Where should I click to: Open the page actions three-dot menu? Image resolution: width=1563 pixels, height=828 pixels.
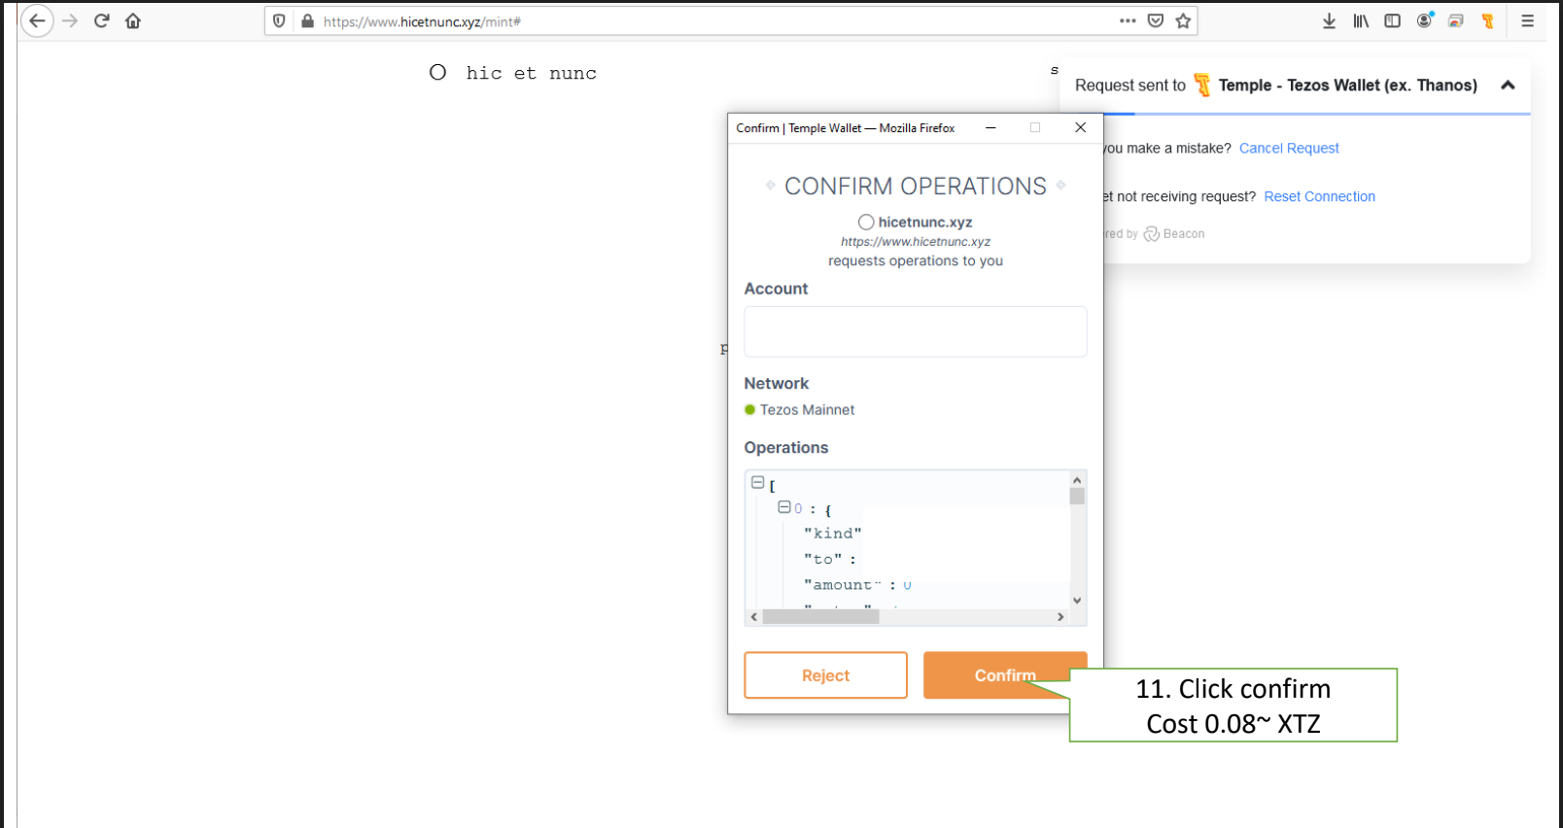1128,20
